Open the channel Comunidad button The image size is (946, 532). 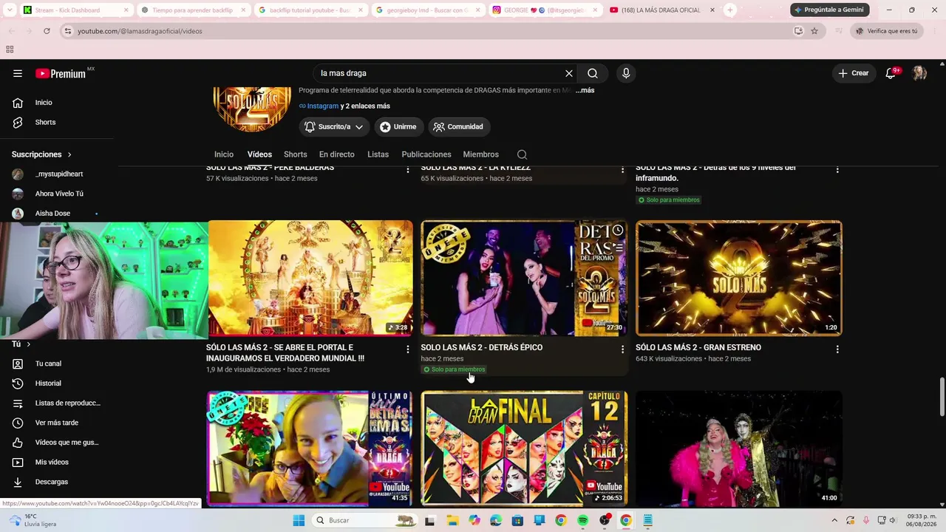(x=459, y=126)
